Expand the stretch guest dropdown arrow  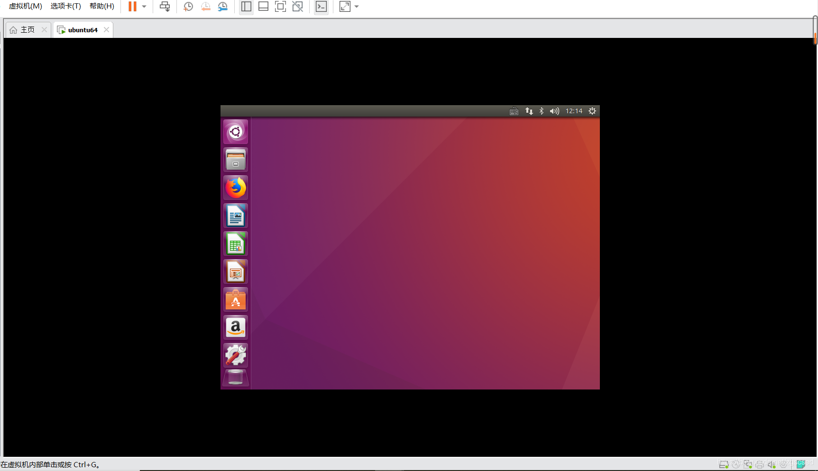pos(357,7)
